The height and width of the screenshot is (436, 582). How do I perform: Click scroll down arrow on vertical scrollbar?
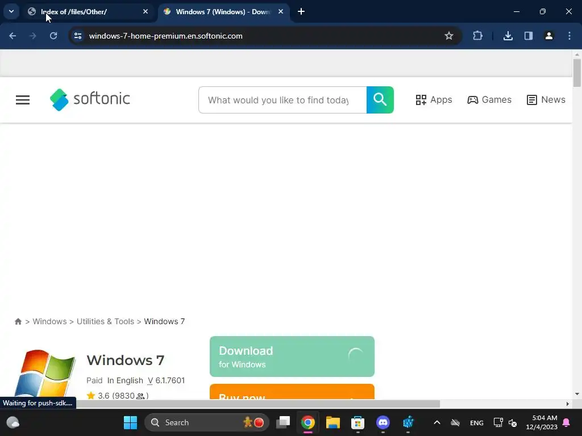(x=577, y=394)
